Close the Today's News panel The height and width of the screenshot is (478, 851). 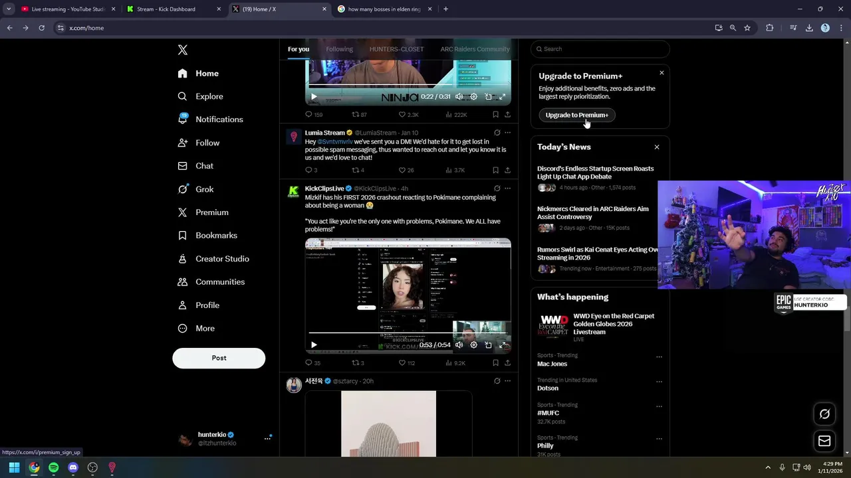[657, 147]
